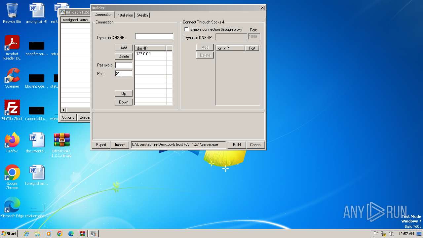Click Assigned Name column header in Bifrost
The height and width of the screenshot is (238, 423).
[x=75, y=20]
